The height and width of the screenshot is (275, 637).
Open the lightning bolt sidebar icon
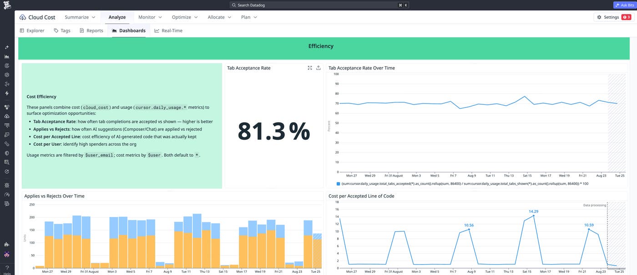7,93
